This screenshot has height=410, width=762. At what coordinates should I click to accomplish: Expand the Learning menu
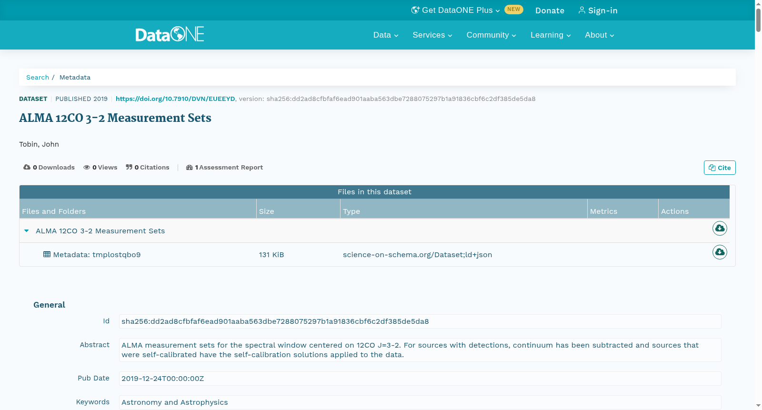(551, 35)
